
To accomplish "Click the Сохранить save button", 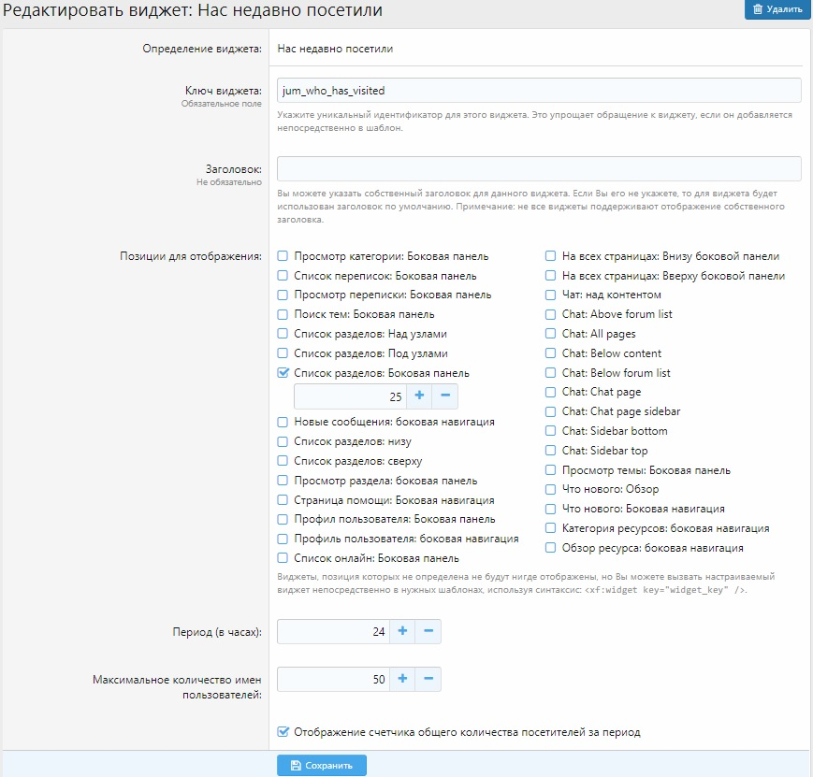I will 321,766.
